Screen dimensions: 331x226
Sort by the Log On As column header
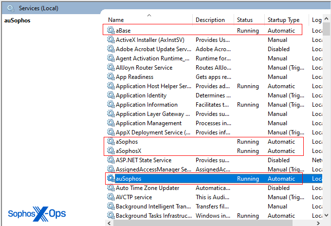click(x=316, y=20)
